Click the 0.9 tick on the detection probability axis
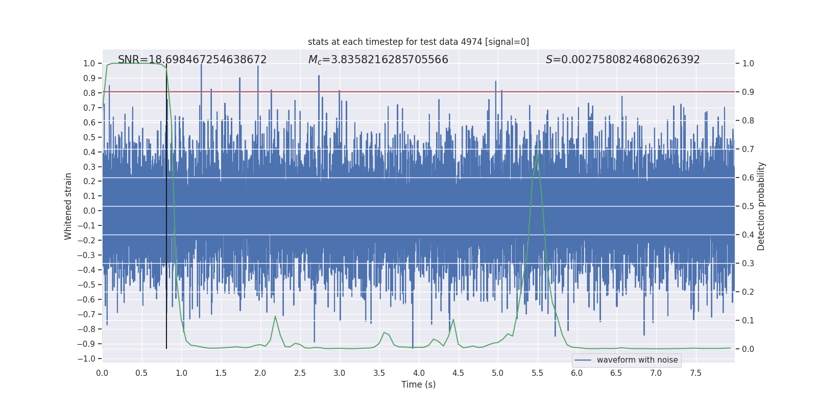The height and width of the screenshot is (408, 817). pos(748,92)
